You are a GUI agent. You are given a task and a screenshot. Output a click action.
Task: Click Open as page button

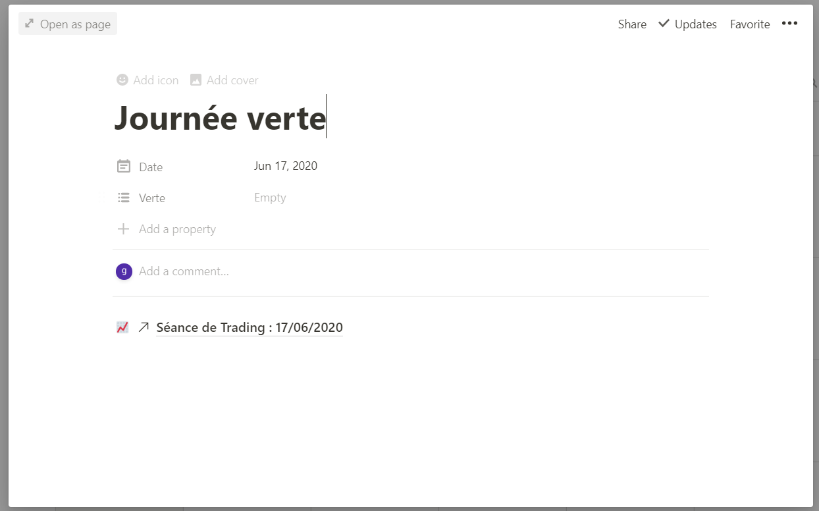click(68, 24)
